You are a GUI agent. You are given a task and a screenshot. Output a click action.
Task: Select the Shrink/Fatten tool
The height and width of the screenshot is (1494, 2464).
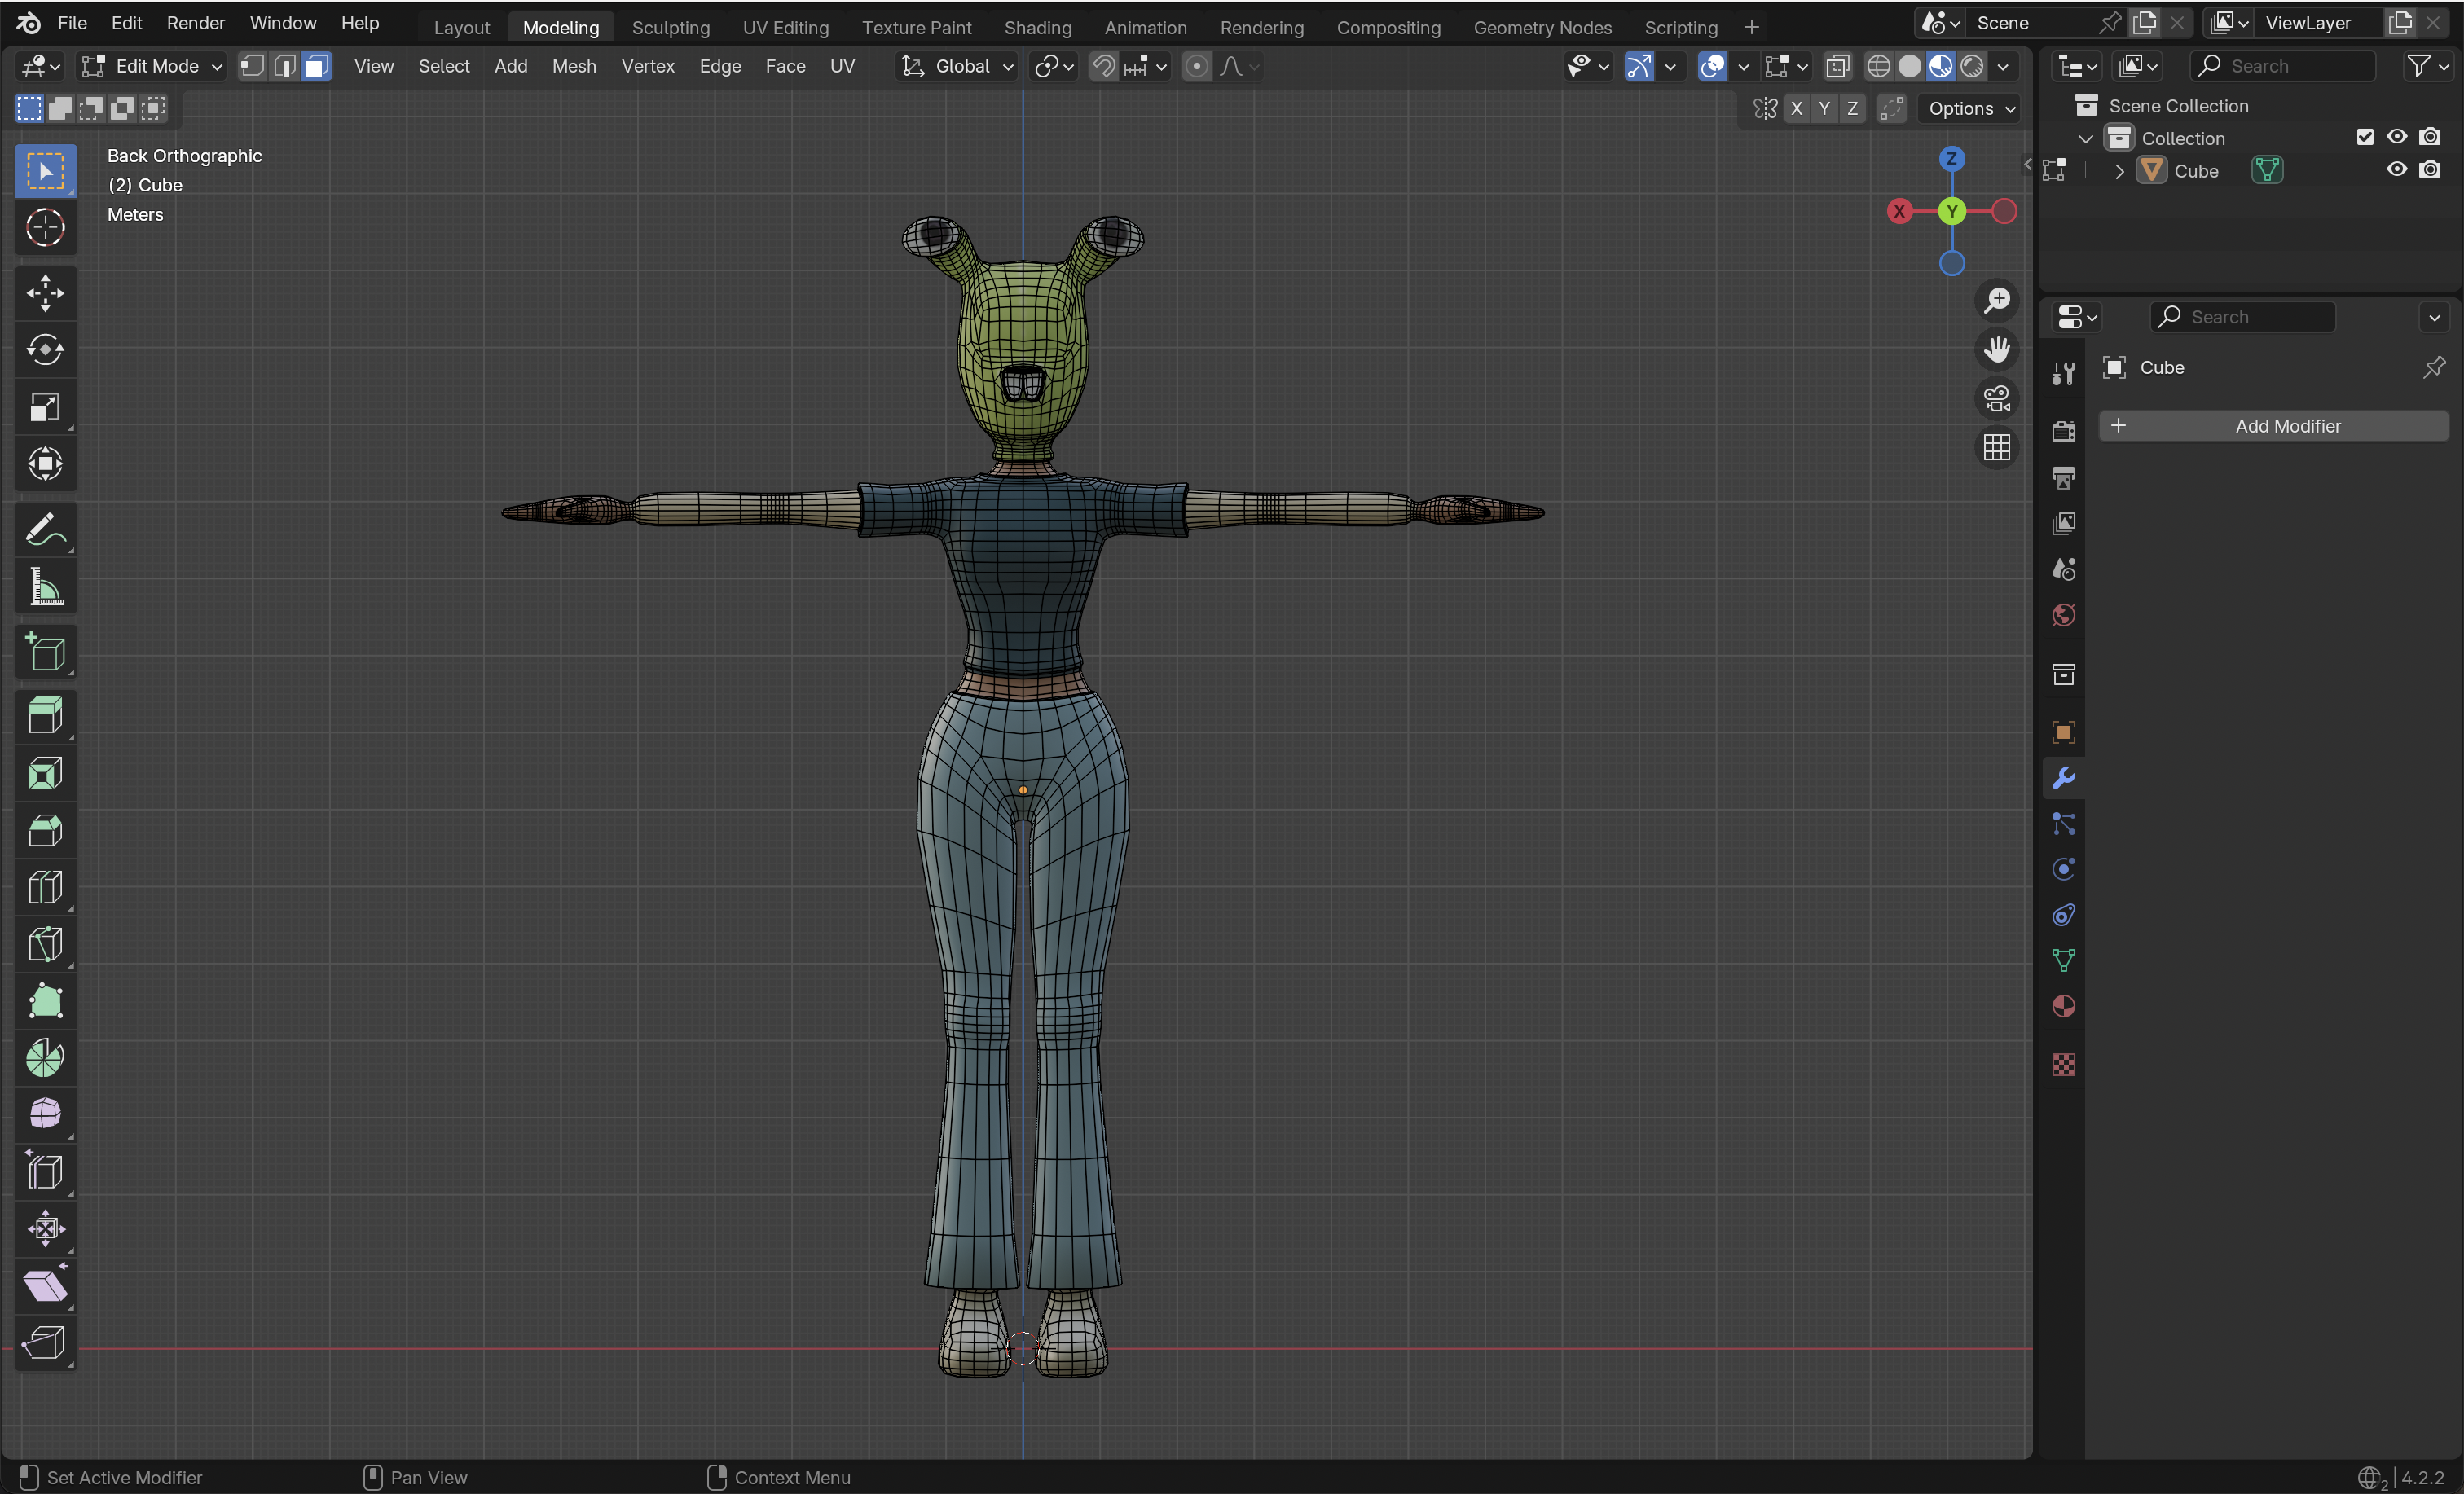tap(45, 1228)
